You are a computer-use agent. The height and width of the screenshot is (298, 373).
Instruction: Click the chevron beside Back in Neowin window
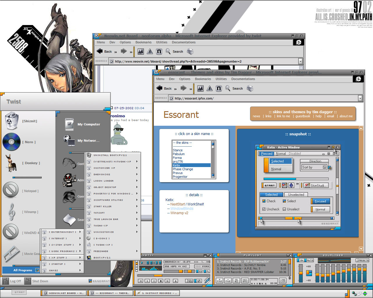click(116, 52)
